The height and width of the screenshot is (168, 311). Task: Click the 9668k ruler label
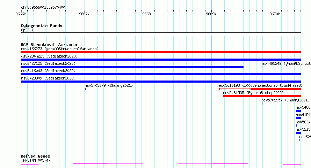[147, 14]
